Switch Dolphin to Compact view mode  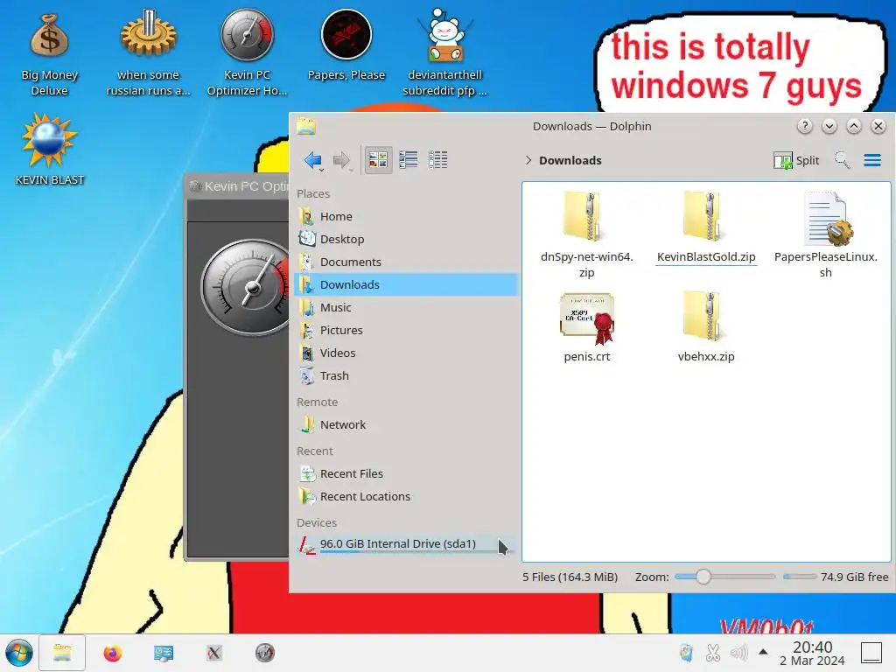pos(408,160)
